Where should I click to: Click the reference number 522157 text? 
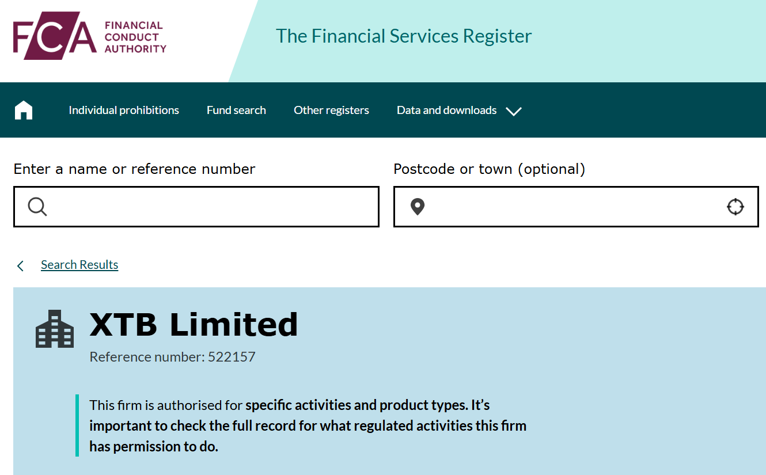pyautogui.click(x=172, y=357)
